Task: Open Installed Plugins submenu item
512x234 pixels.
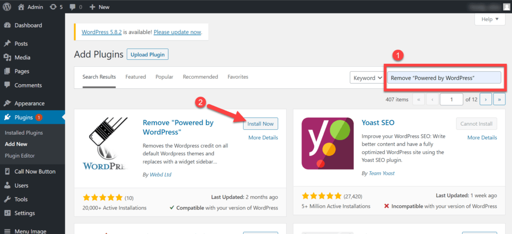Action: [x=24, y=133]
